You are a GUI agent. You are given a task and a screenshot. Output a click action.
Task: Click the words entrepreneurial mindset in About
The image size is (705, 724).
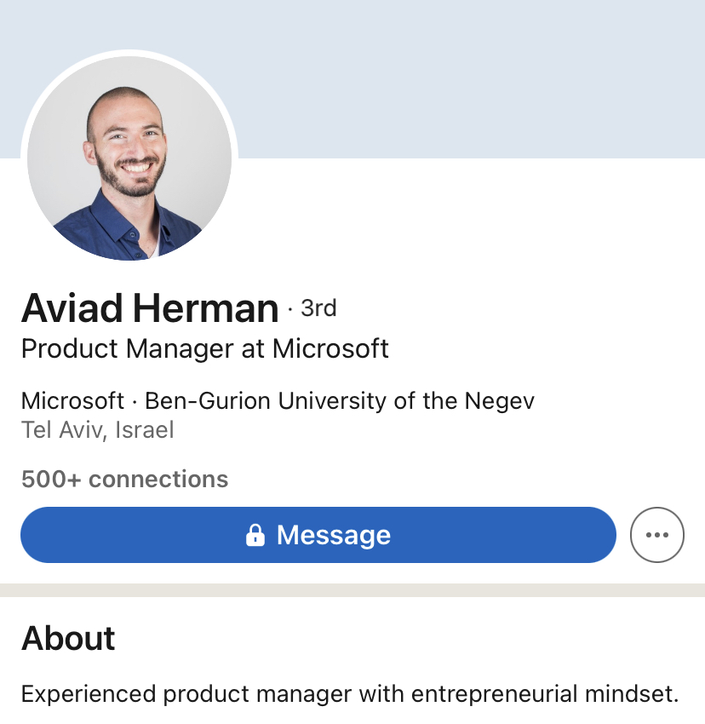coord(544,693)
